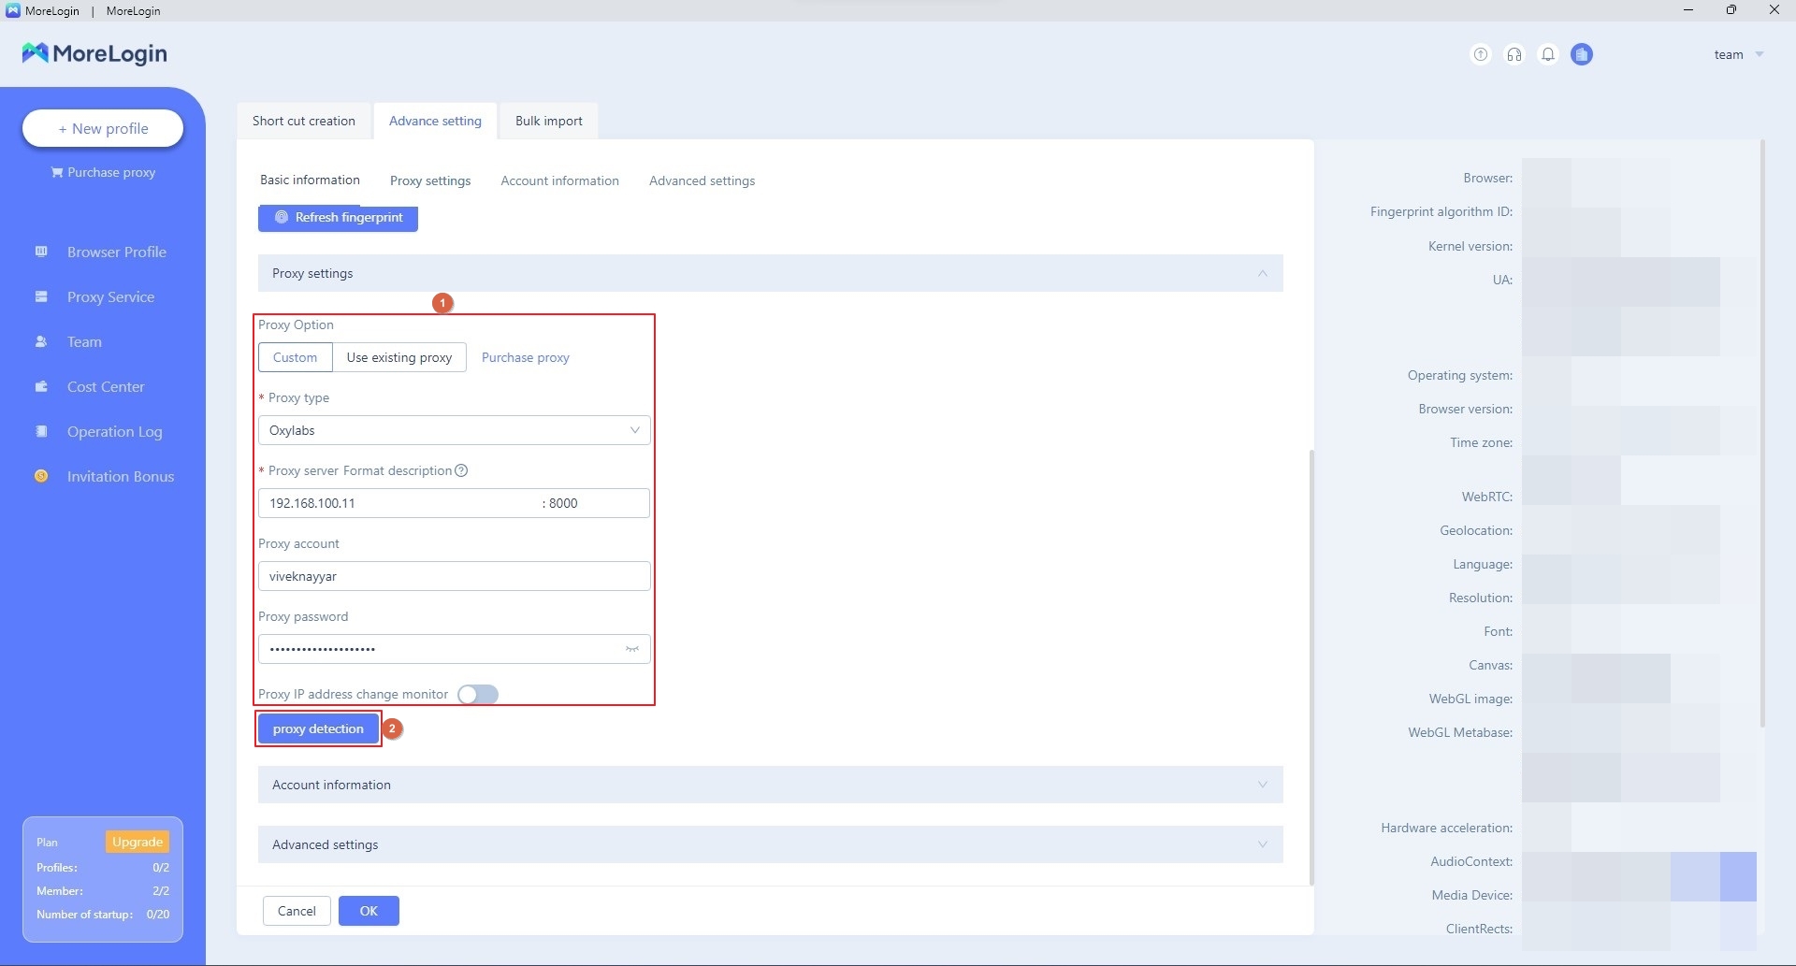Jump to Advanced settings anchor tab

tap(702, 180)
